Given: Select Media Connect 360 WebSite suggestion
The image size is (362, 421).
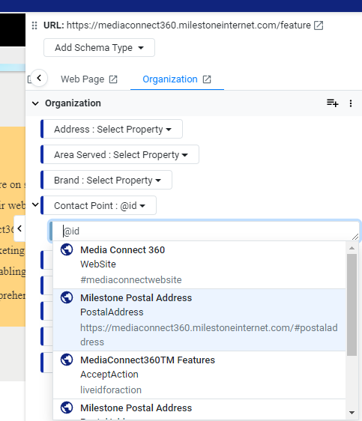Looking at the screenshot, I should (199, 264).
